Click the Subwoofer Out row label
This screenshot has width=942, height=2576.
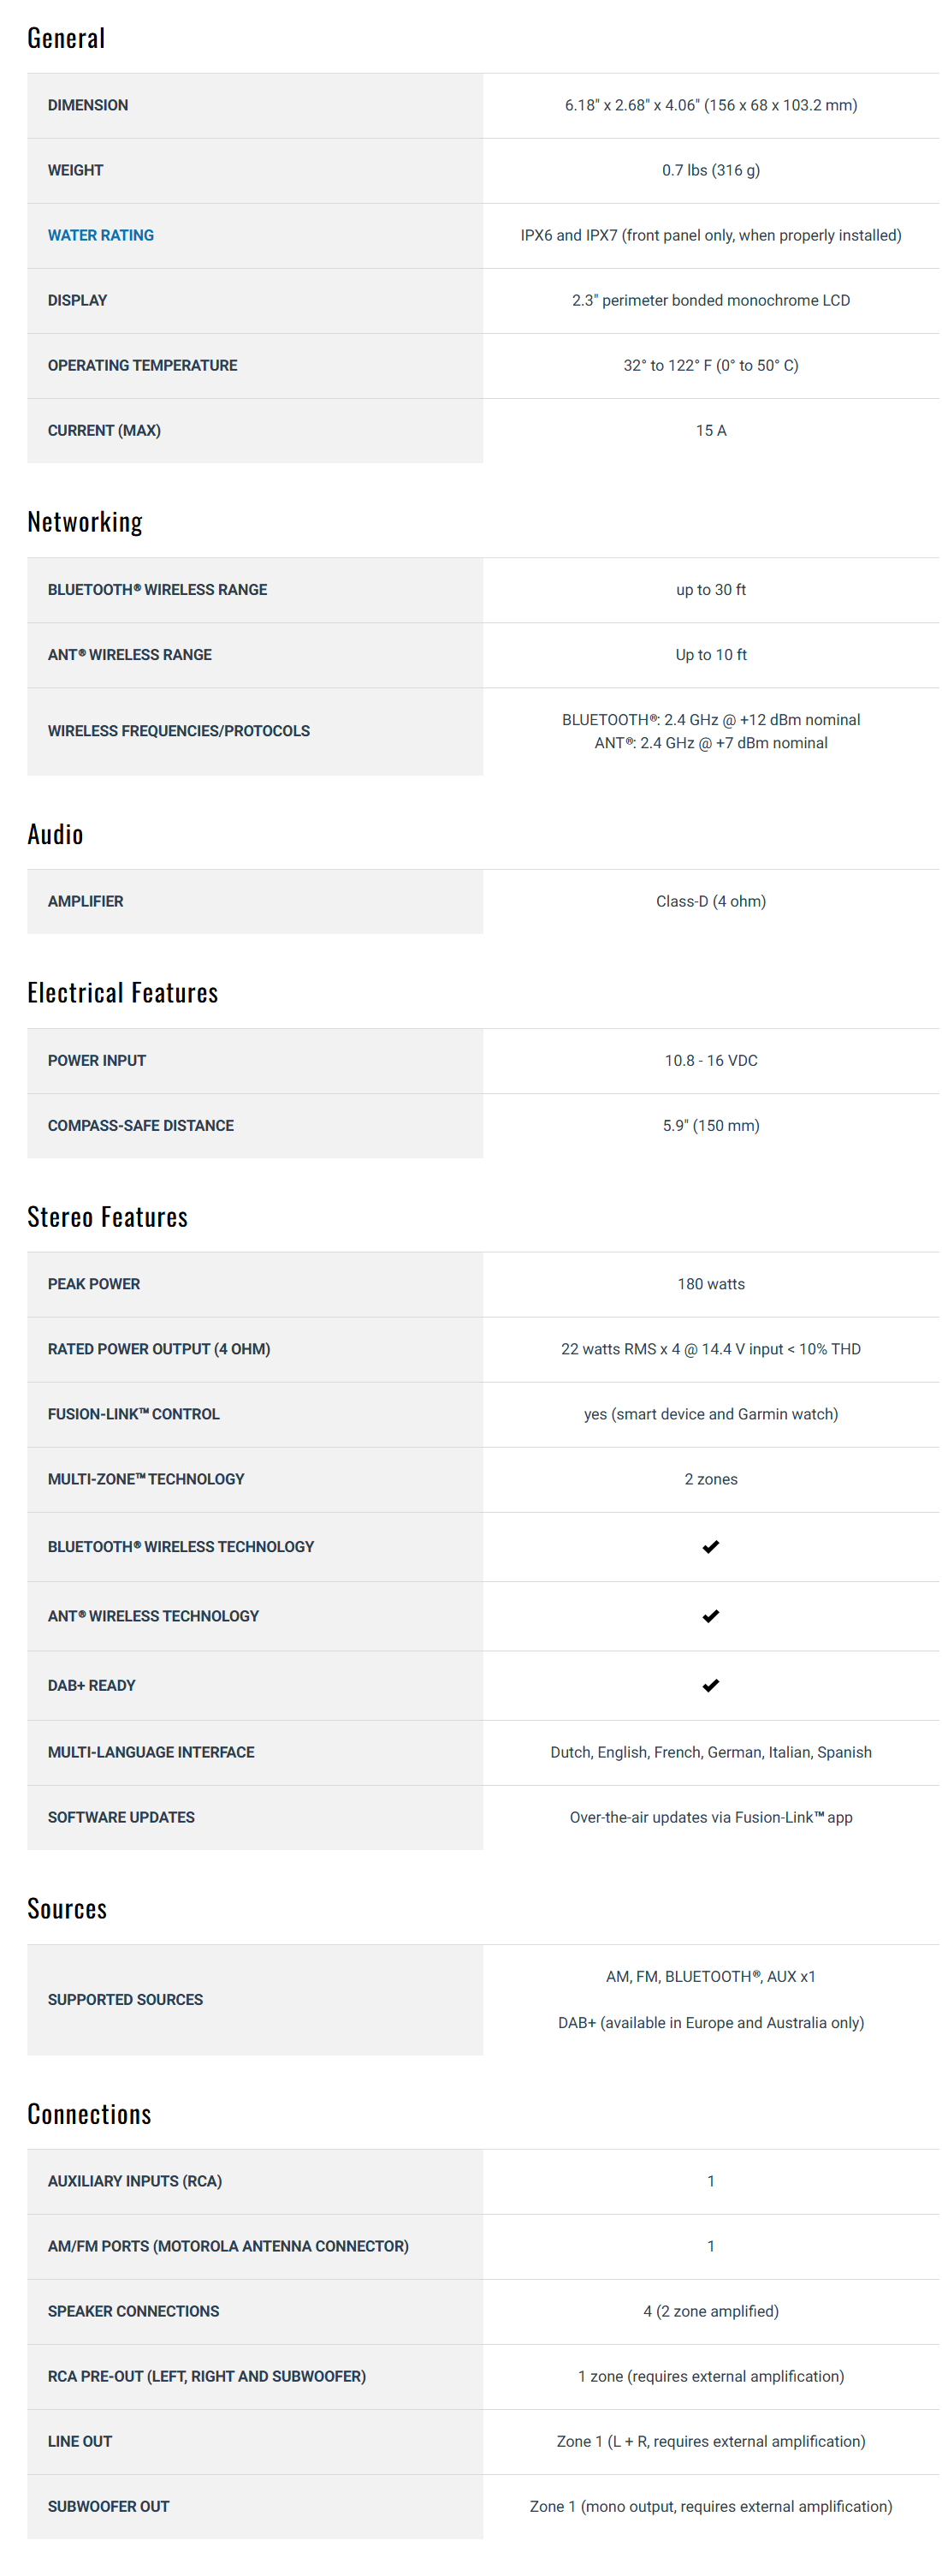(109, 2506)
